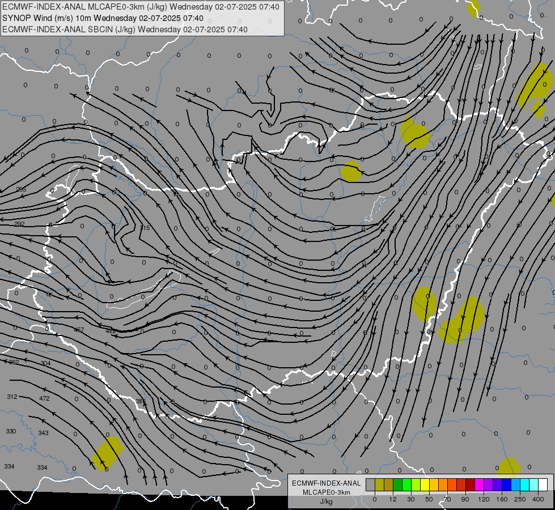Click the legend tick label 250
This screenshot has width=555, height=510.
click(520, 499)
